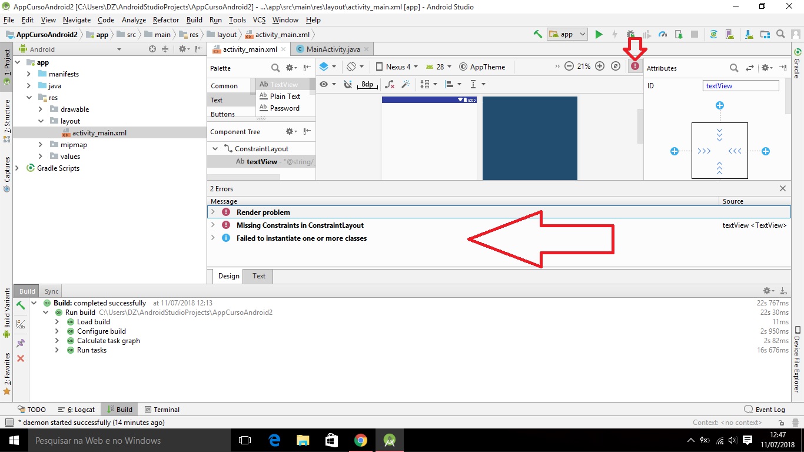Open the AppTheme selector
The height and width of the screenshot is (452, 804).
pos(482,67)
